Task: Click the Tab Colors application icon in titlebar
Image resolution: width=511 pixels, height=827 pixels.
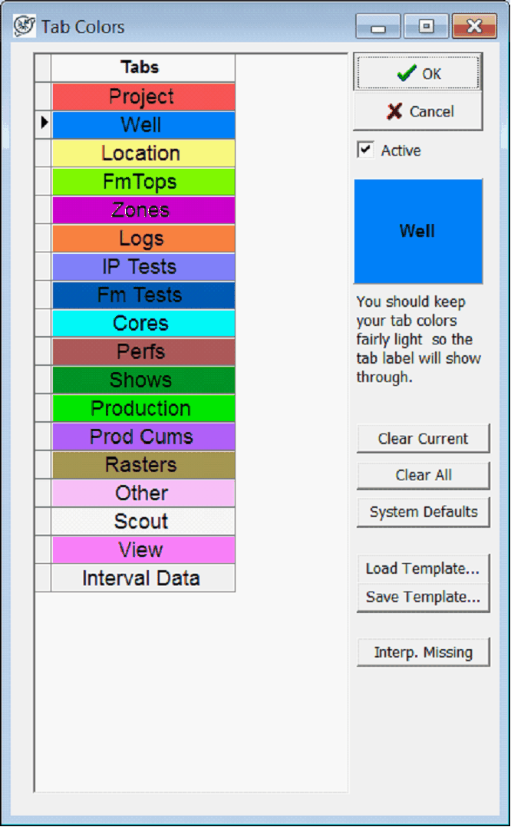Action: (x=24, y=25)
